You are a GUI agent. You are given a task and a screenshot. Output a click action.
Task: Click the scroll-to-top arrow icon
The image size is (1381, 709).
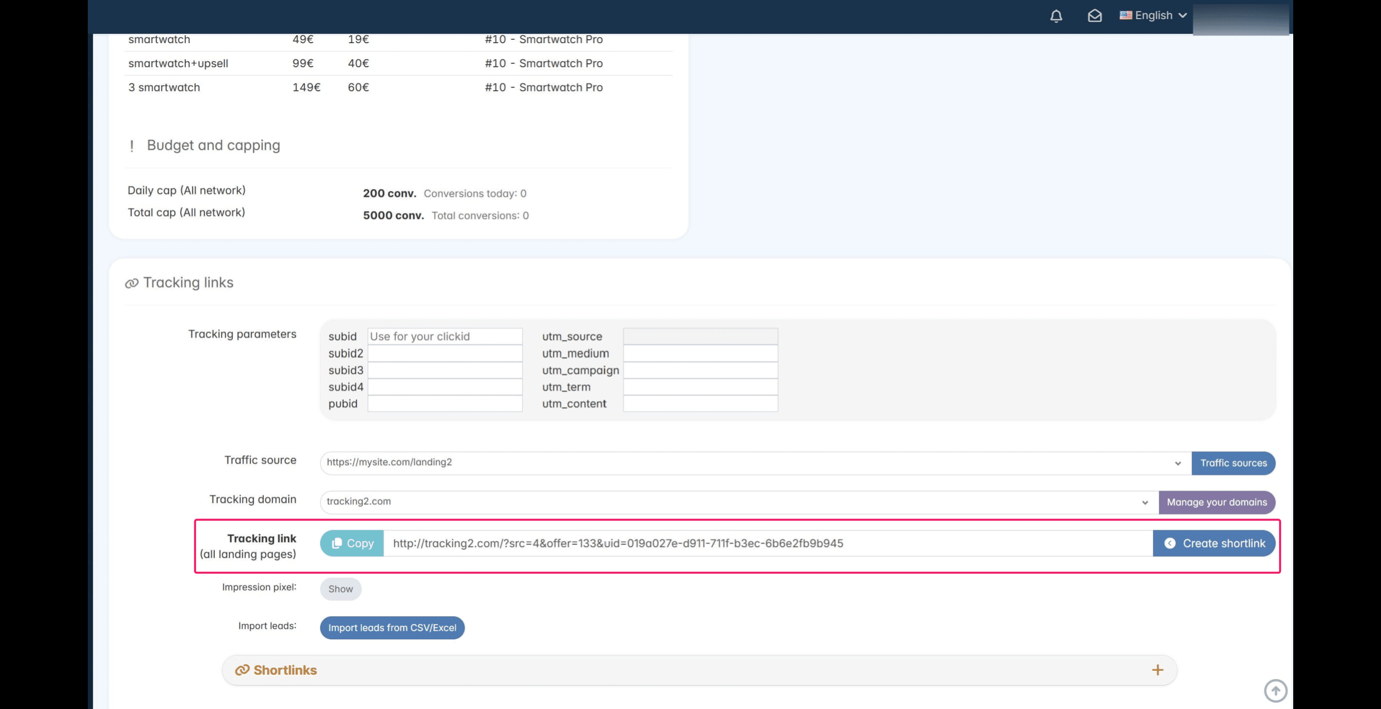tap(1276, 690)
